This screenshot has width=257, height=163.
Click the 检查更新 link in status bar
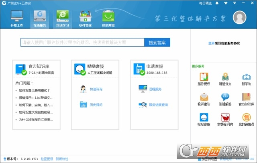tap(47, 159)
